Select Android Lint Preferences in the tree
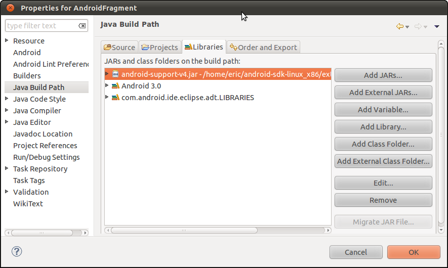This screenshot has width=448, height=268. point(51,64)
